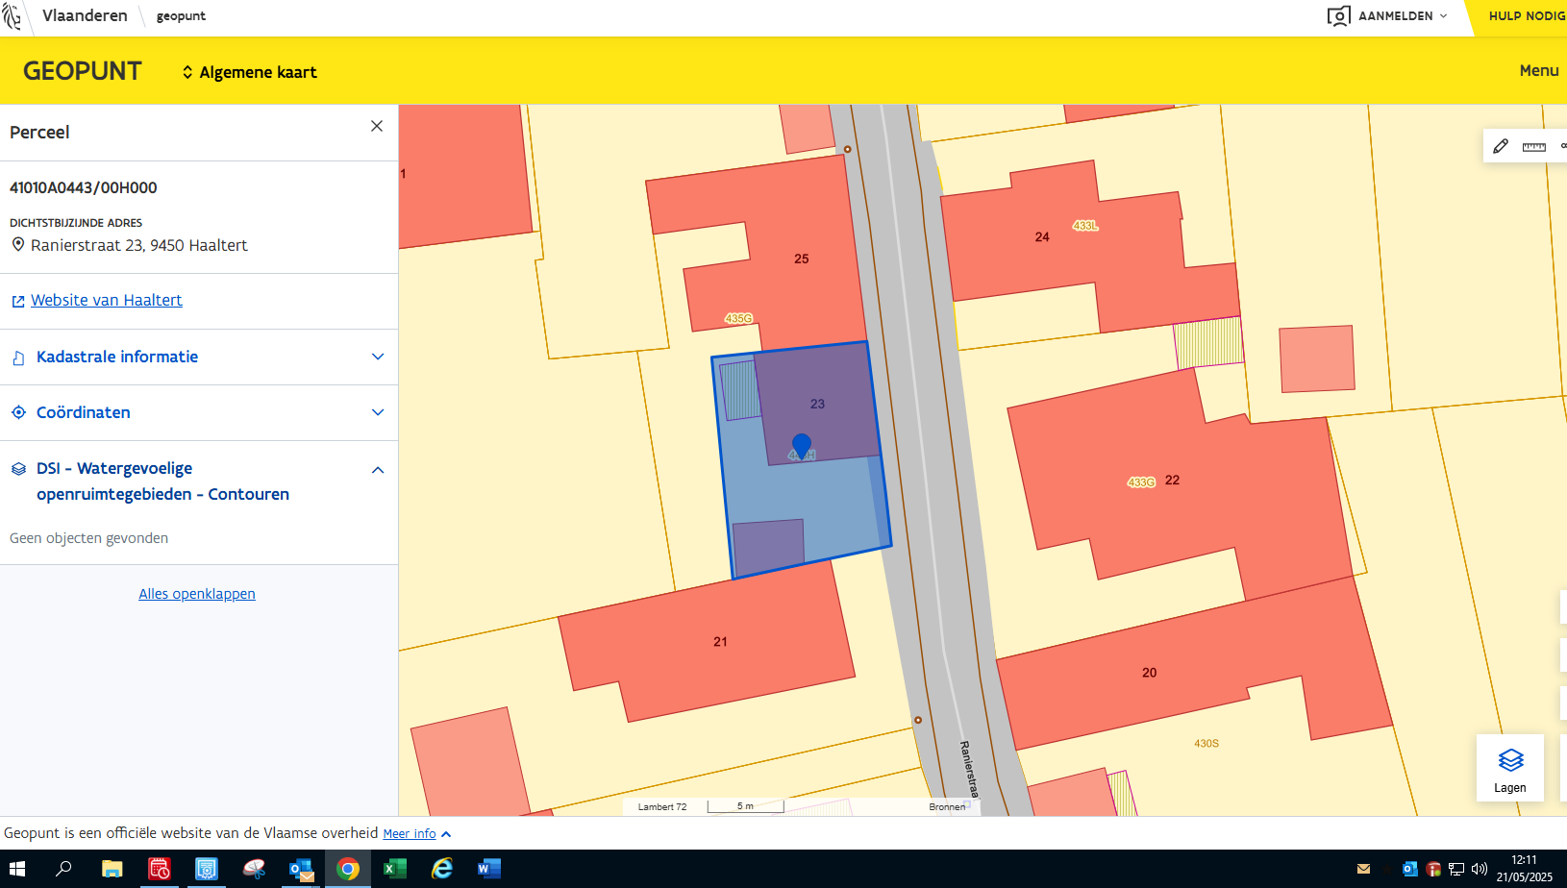
Task: Click the GEOPUNT logo title
Action: 83,71
